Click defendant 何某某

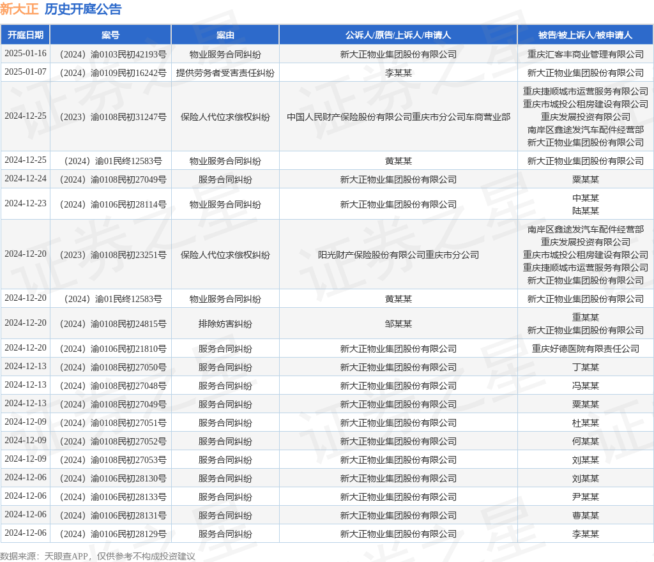(585, 441)
